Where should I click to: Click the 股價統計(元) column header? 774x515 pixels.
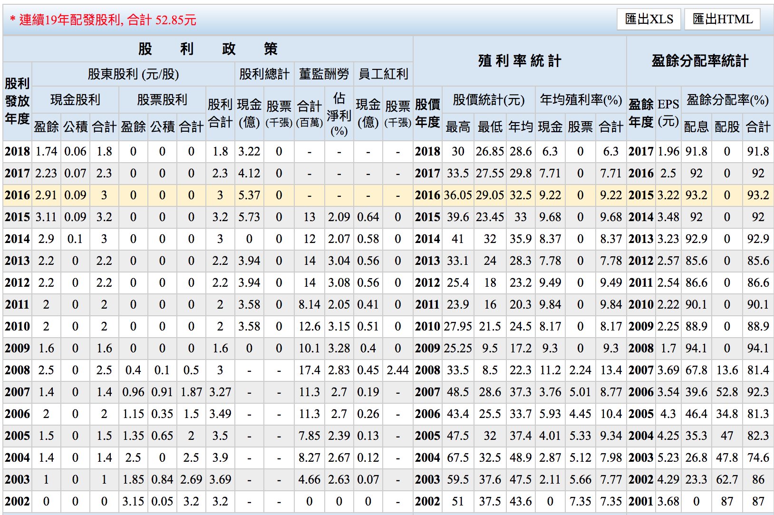(488, 100)
